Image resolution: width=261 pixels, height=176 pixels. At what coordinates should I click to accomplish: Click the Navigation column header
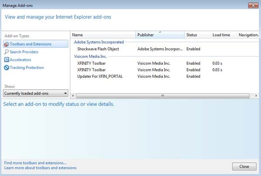(248, 35)
